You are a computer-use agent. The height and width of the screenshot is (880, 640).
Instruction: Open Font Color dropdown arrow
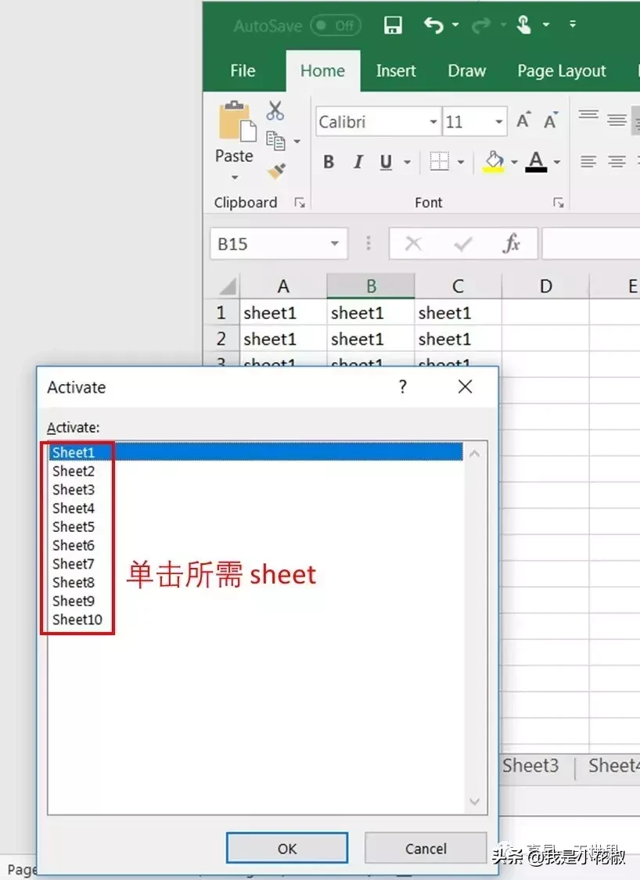pyautogui.click(x=557, y=162)
